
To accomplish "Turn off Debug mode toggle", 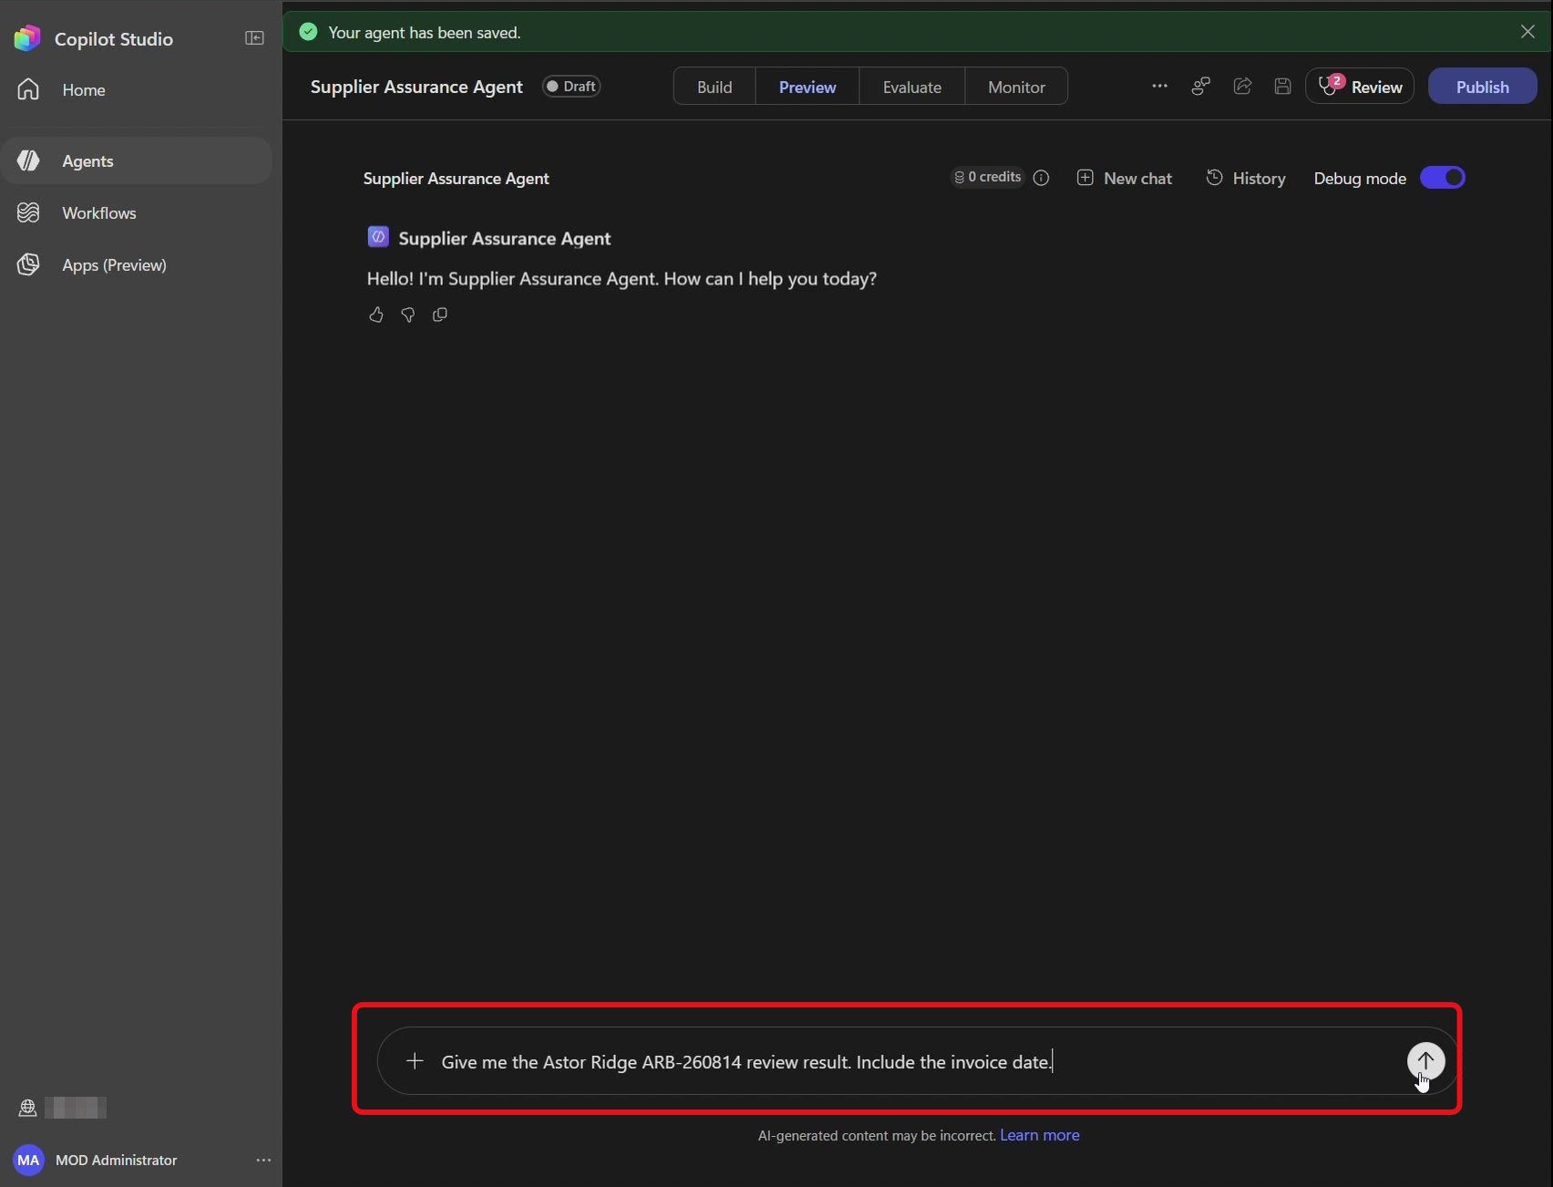I will pos(1443,177).
